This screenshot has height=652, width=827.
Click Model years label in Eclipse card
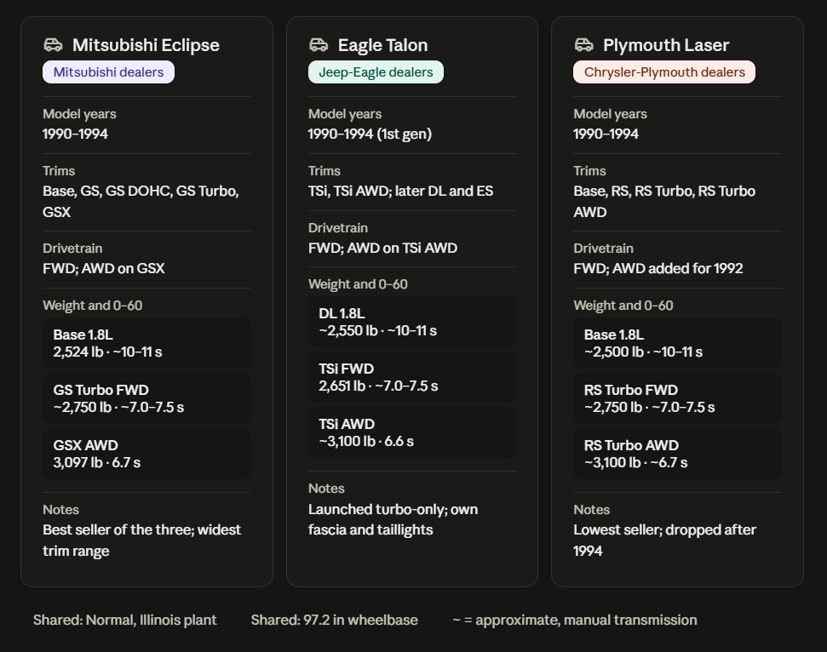[80, 114]
